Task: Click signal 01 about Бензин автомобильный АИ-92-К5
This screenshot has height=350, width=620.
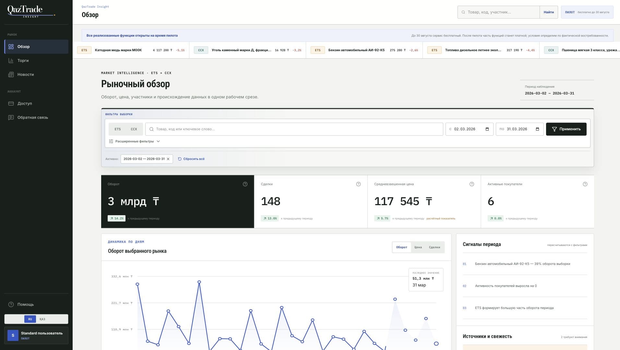Action: pos(525,264)
